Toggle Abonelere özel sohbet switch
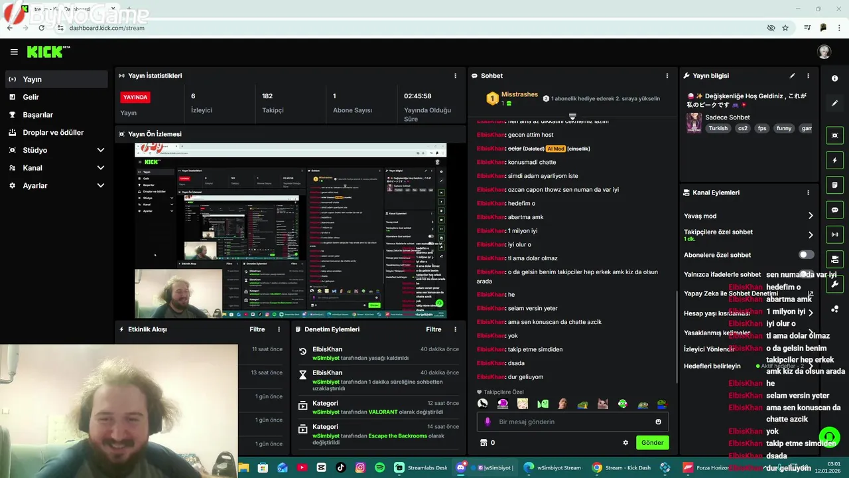This screenshot has height=478, width=849. coord(807,255)
